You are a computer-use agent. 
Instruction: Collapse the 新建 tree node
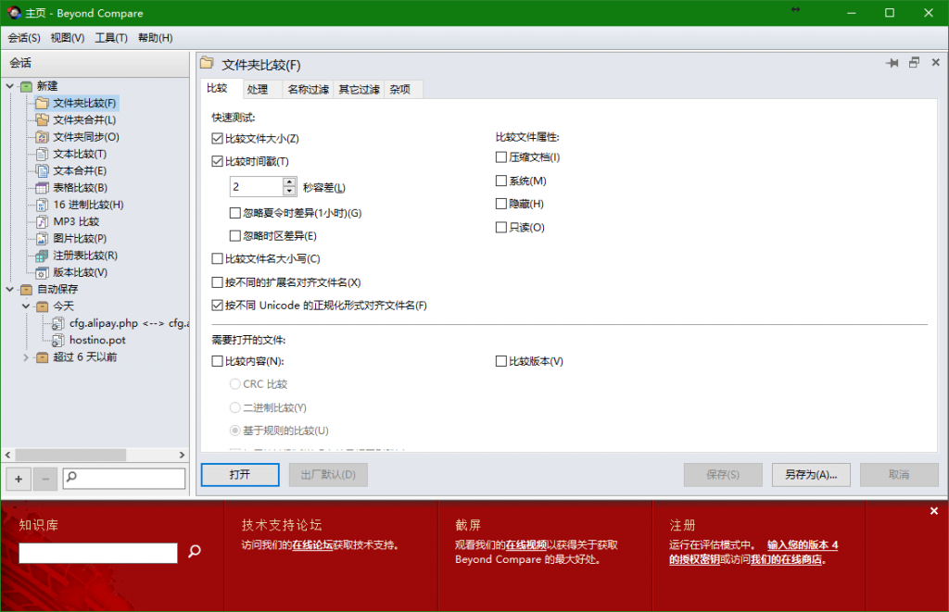pos(10,86)
